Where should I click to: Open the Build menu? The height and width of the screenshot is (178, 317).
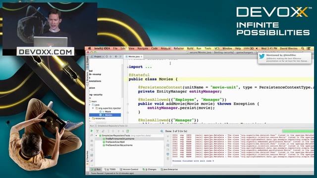(x=190, y=48)
